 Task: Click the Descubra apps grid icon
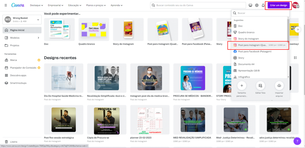(6, 75)
